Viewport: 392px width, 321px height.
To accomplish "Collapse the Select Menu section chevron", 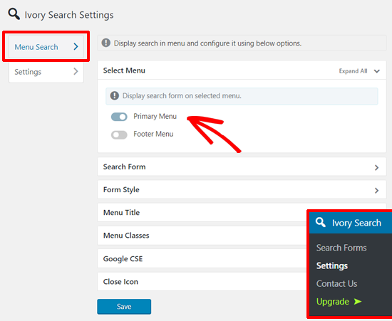I will click(377, 71).
